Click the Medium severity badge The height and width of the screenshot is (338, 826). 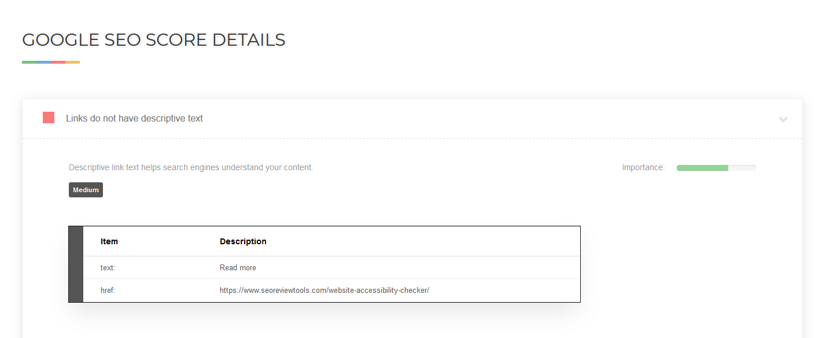(x=86, y=190)
